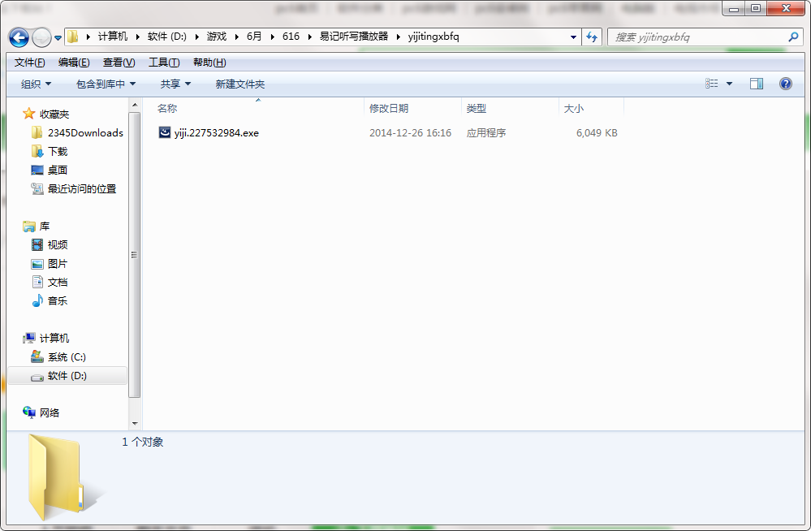Click the 桌面 desktop icon
Viewport: 811px width, 531px height.
[x=37, y=171]
